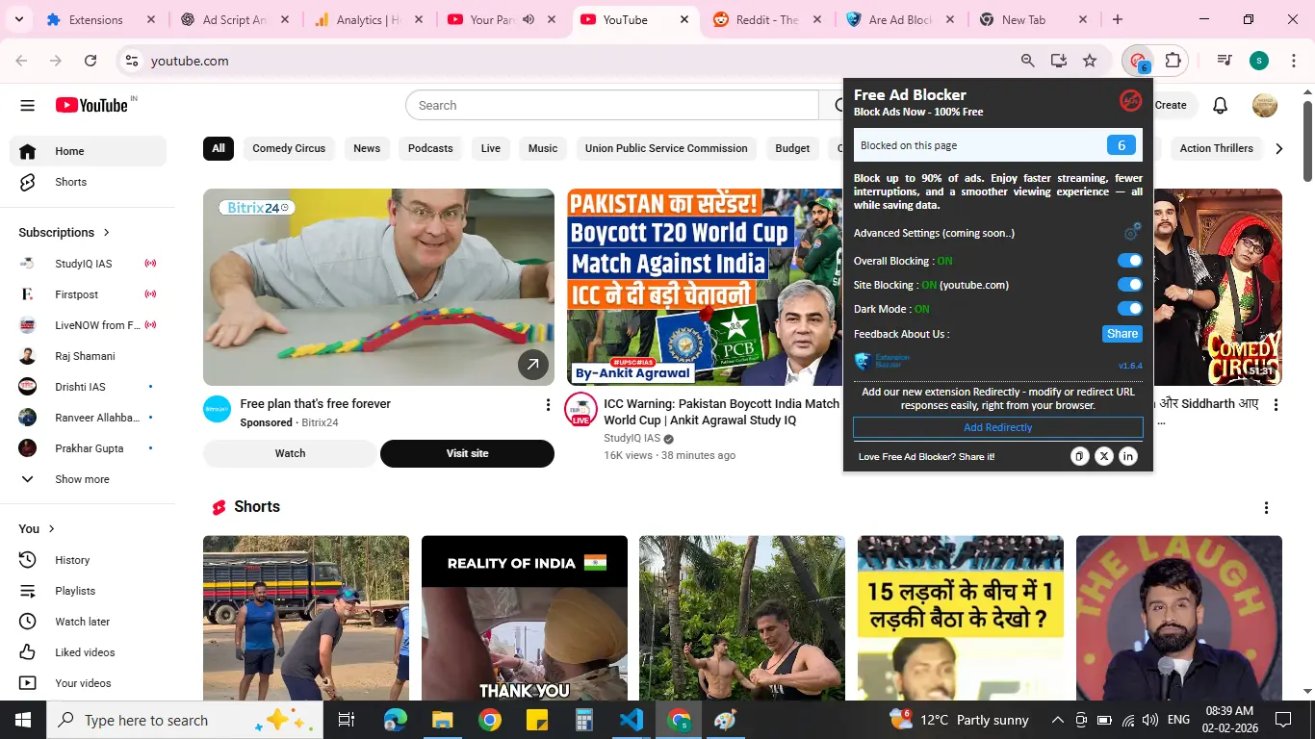This screenshot has width=1315, height=739.
Task: Open the zoom magnifier icon in address bar
Action: (x=1028, y=61)
